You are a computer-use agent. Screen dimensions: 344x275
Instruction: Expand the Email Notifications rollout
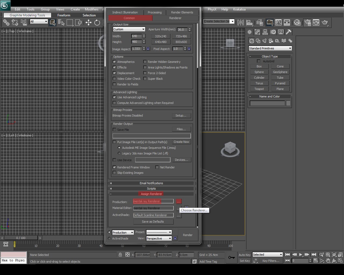tap(151, 183)
